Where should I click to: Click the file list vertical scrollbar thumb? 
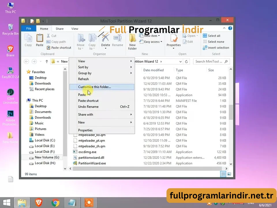click(x=231, y=112)
